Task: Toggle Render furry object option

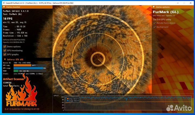Action: click(154, 23)
